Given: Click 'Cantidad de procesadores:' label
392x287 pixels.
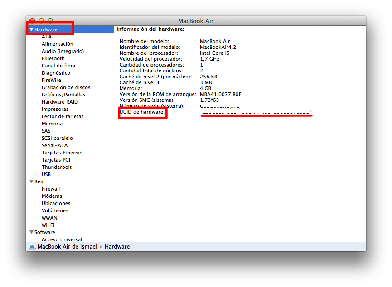Looking at the screenshot, I should click(152, 65).
